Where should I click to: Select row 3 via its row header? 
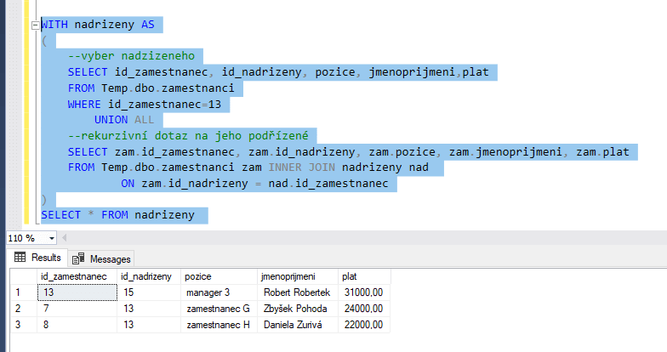click(24, 325)
